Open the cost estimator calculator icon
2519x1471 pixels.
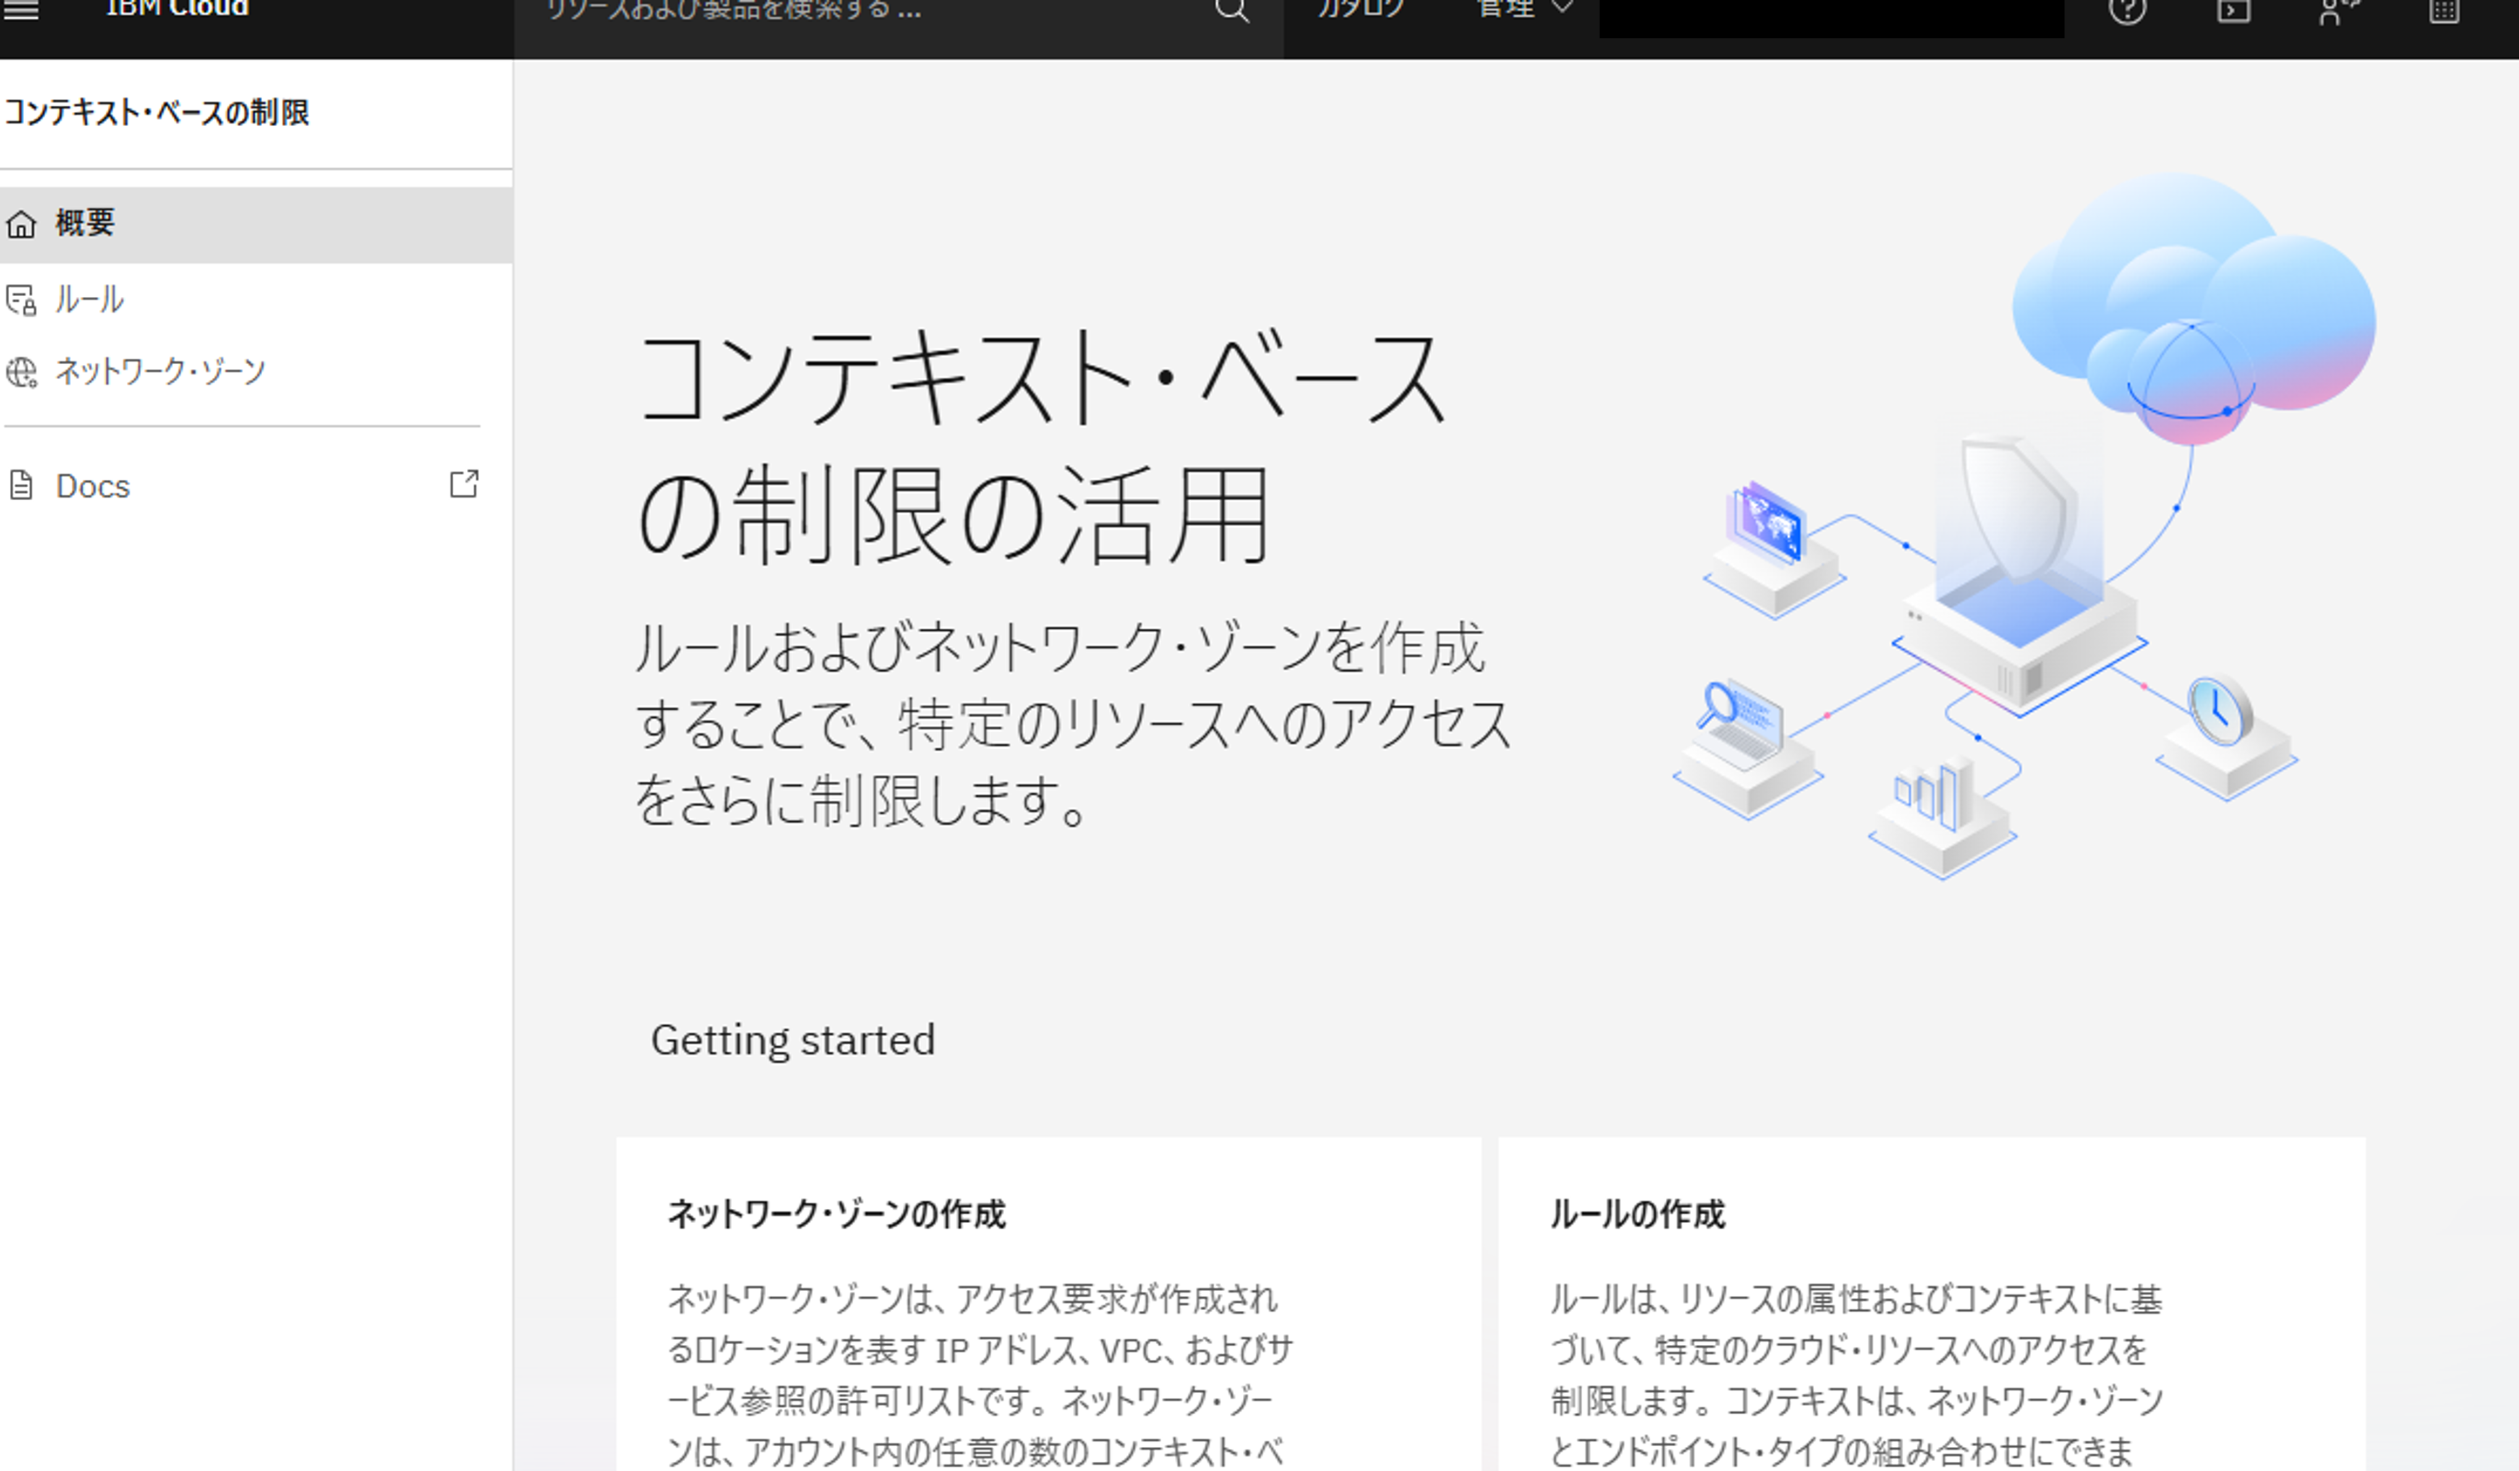coord(2444,11)
